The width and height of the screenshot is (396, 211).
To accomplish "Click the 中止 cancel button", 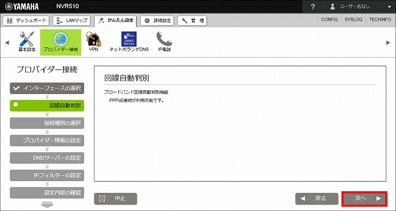I will pos(116,199).
